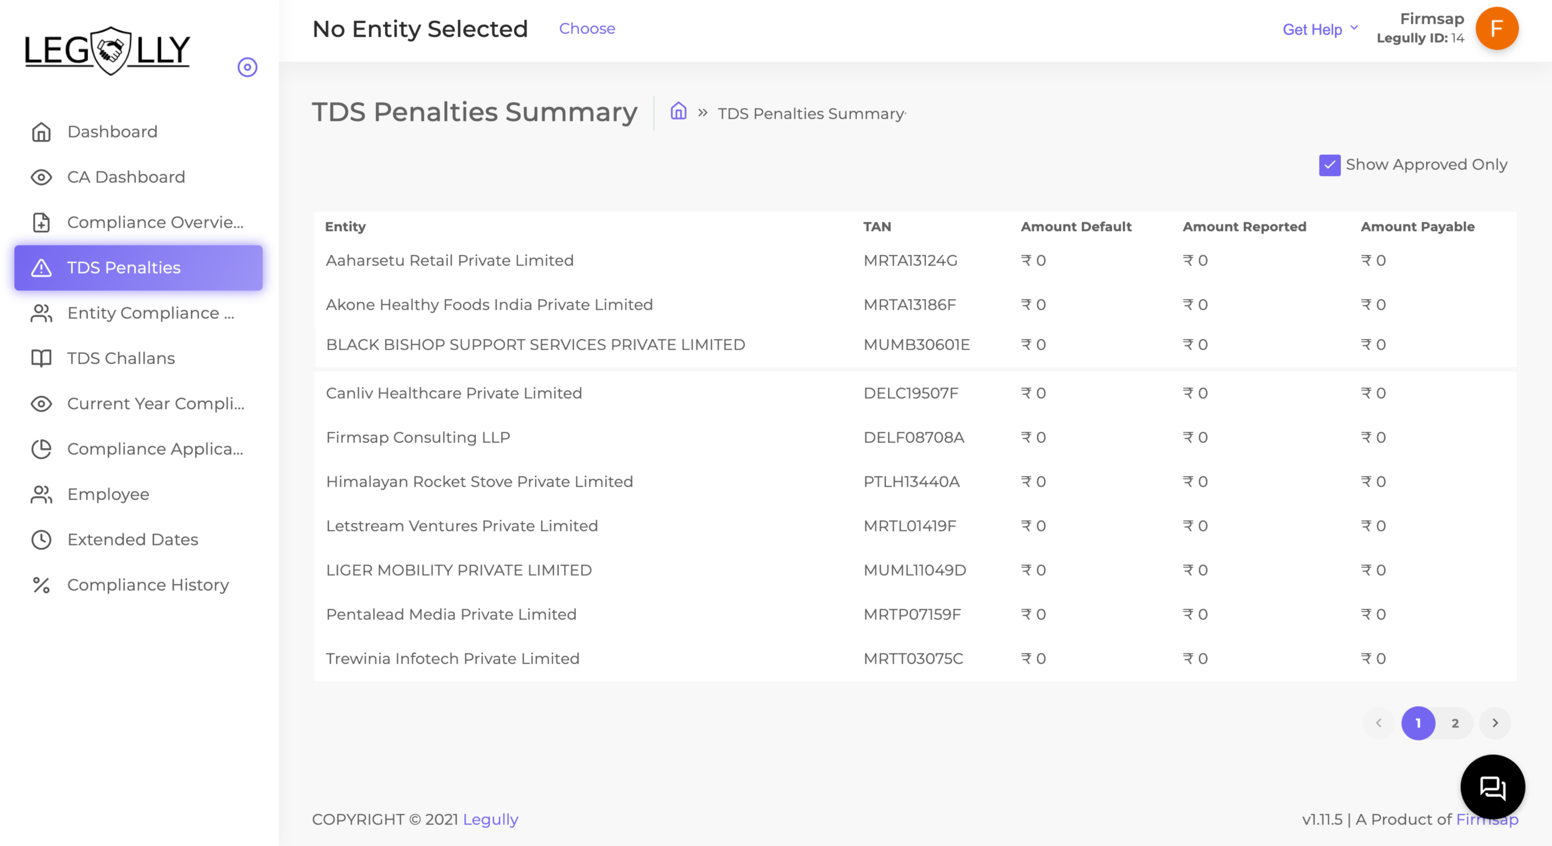Viewport: 1552px width, 846px height.
Task: Click TAN value MRTA13124G
Action: click(x=910, y=260)
